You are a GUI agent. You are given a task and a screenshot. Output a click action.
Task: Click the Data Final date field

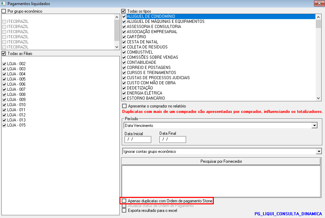point(173,139)
